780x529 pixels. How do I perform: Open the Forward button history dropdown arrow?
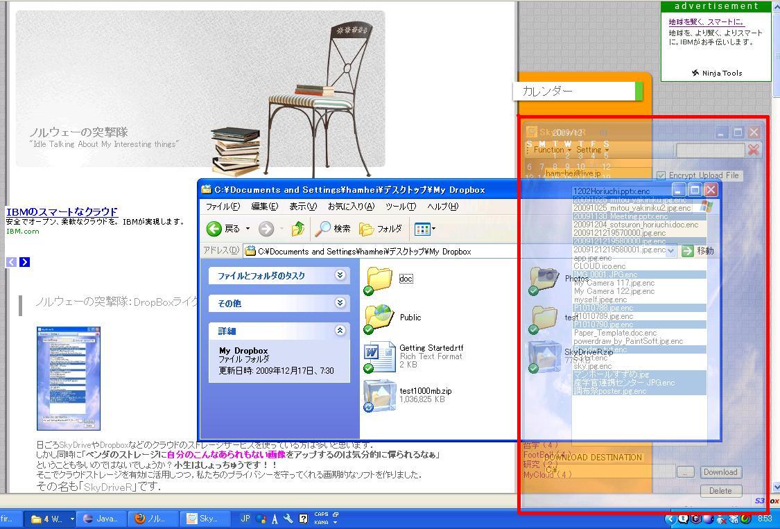281,229
